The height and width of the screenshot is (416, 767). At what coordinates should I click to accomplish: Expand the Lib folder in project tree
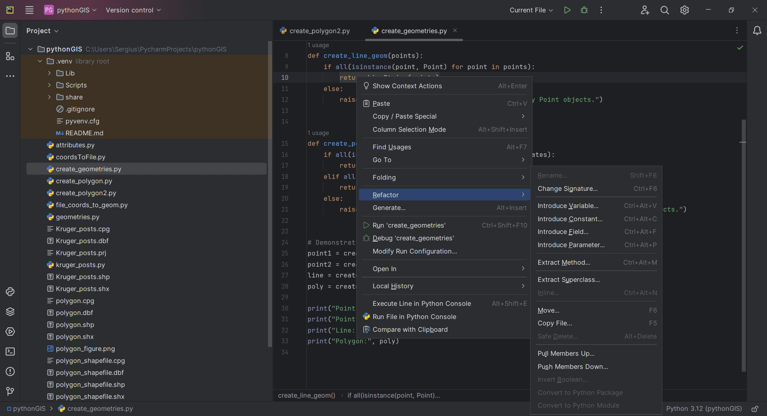(49, 73)
